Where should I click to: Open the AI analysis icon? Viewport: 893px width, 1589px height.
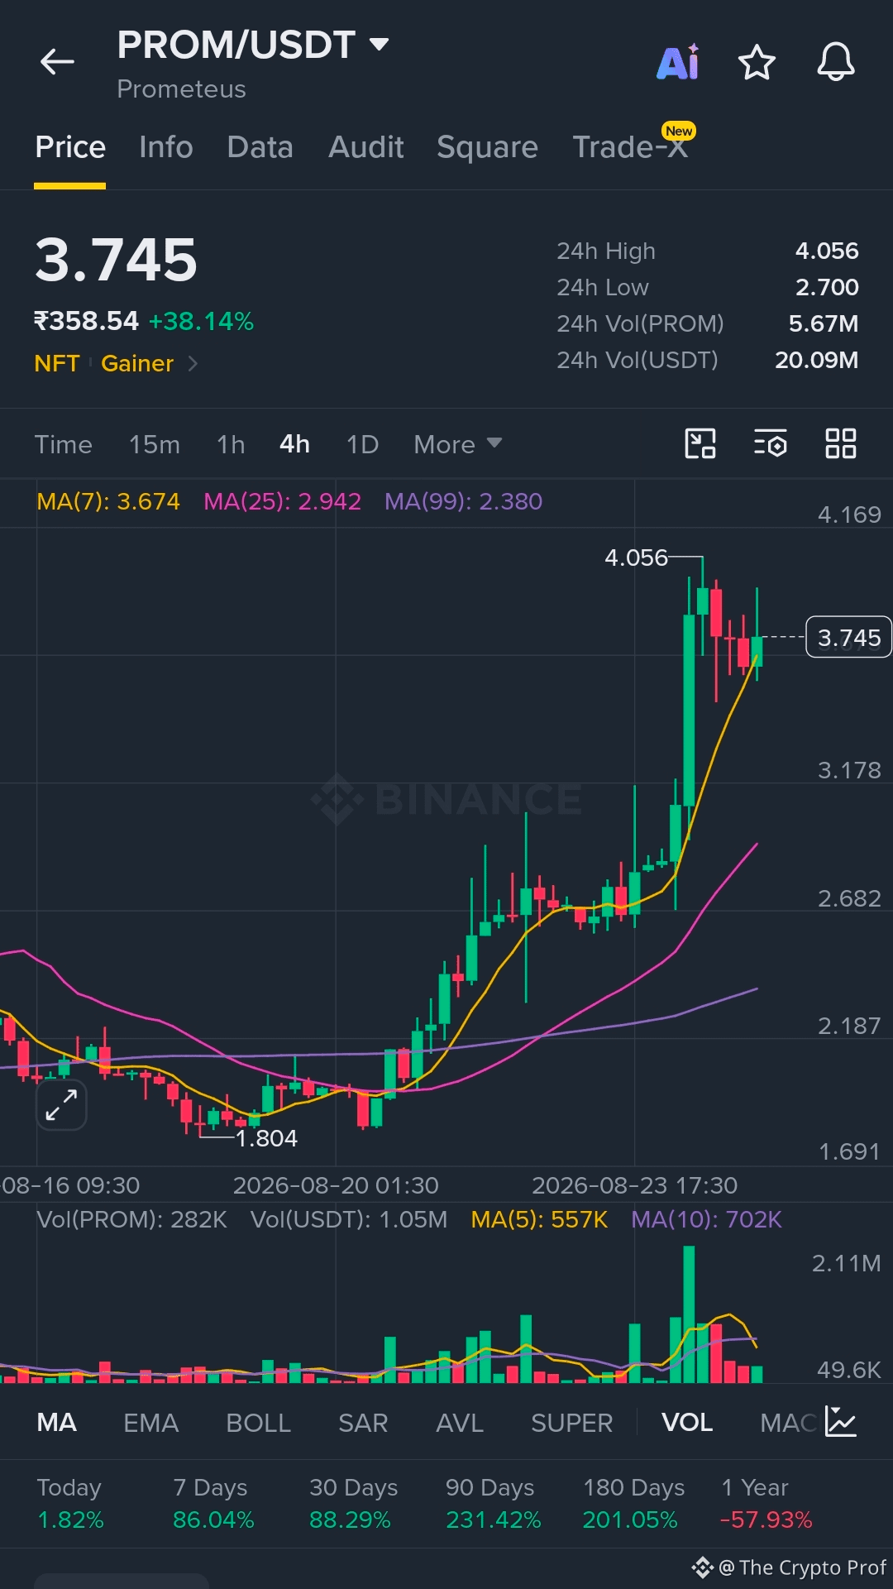click(678, 62)
